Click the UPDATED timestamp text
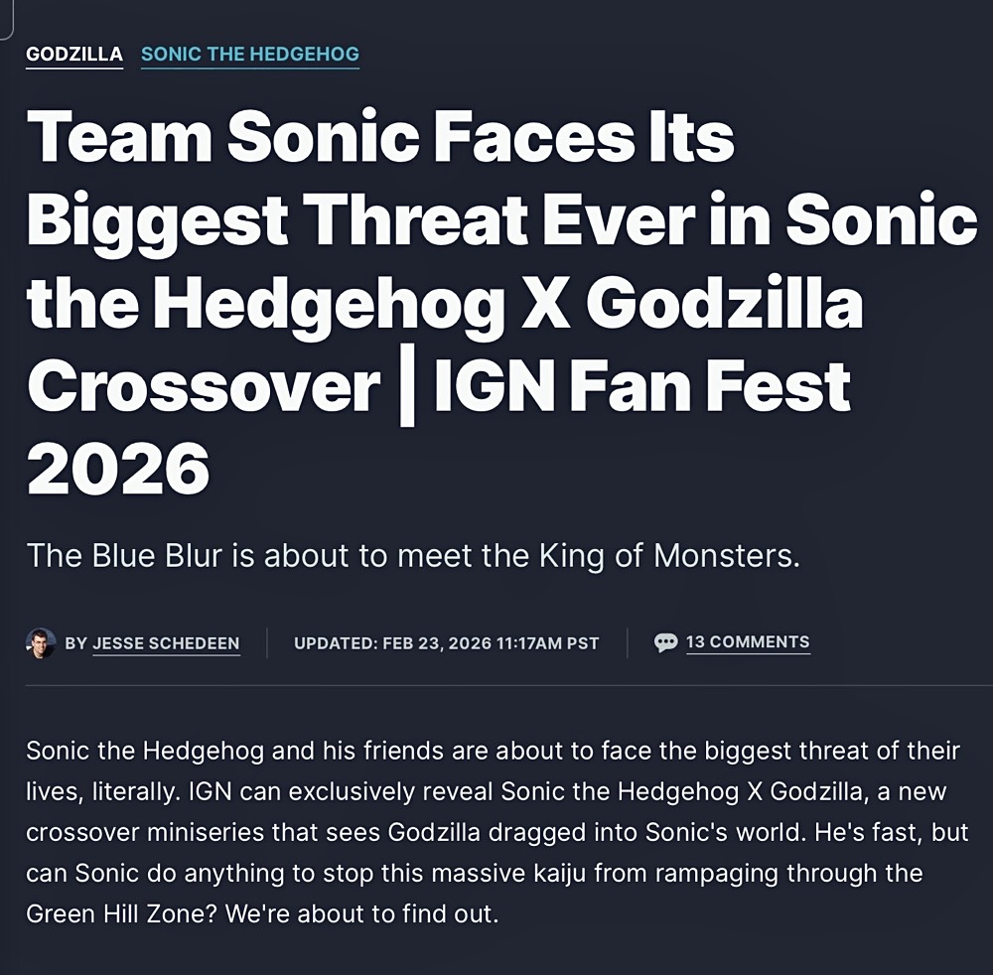 [445, 641]
